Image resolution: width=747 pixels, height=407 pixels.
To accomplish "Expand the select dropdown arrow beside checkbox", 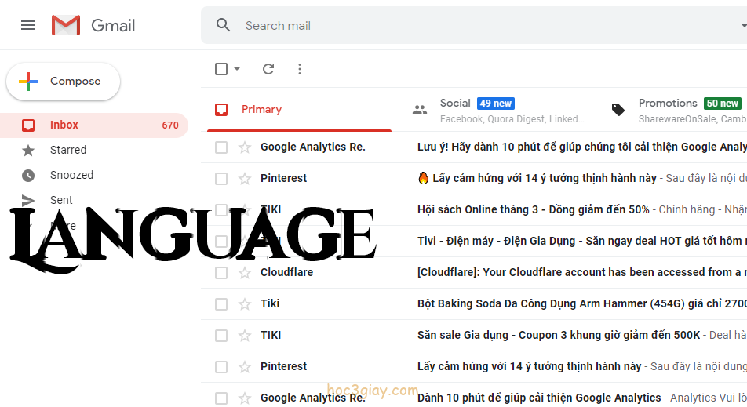I will click(x=237, y=69).
